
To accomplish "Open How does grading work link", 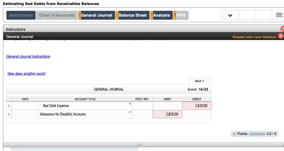I will click(x=26, y=74).
